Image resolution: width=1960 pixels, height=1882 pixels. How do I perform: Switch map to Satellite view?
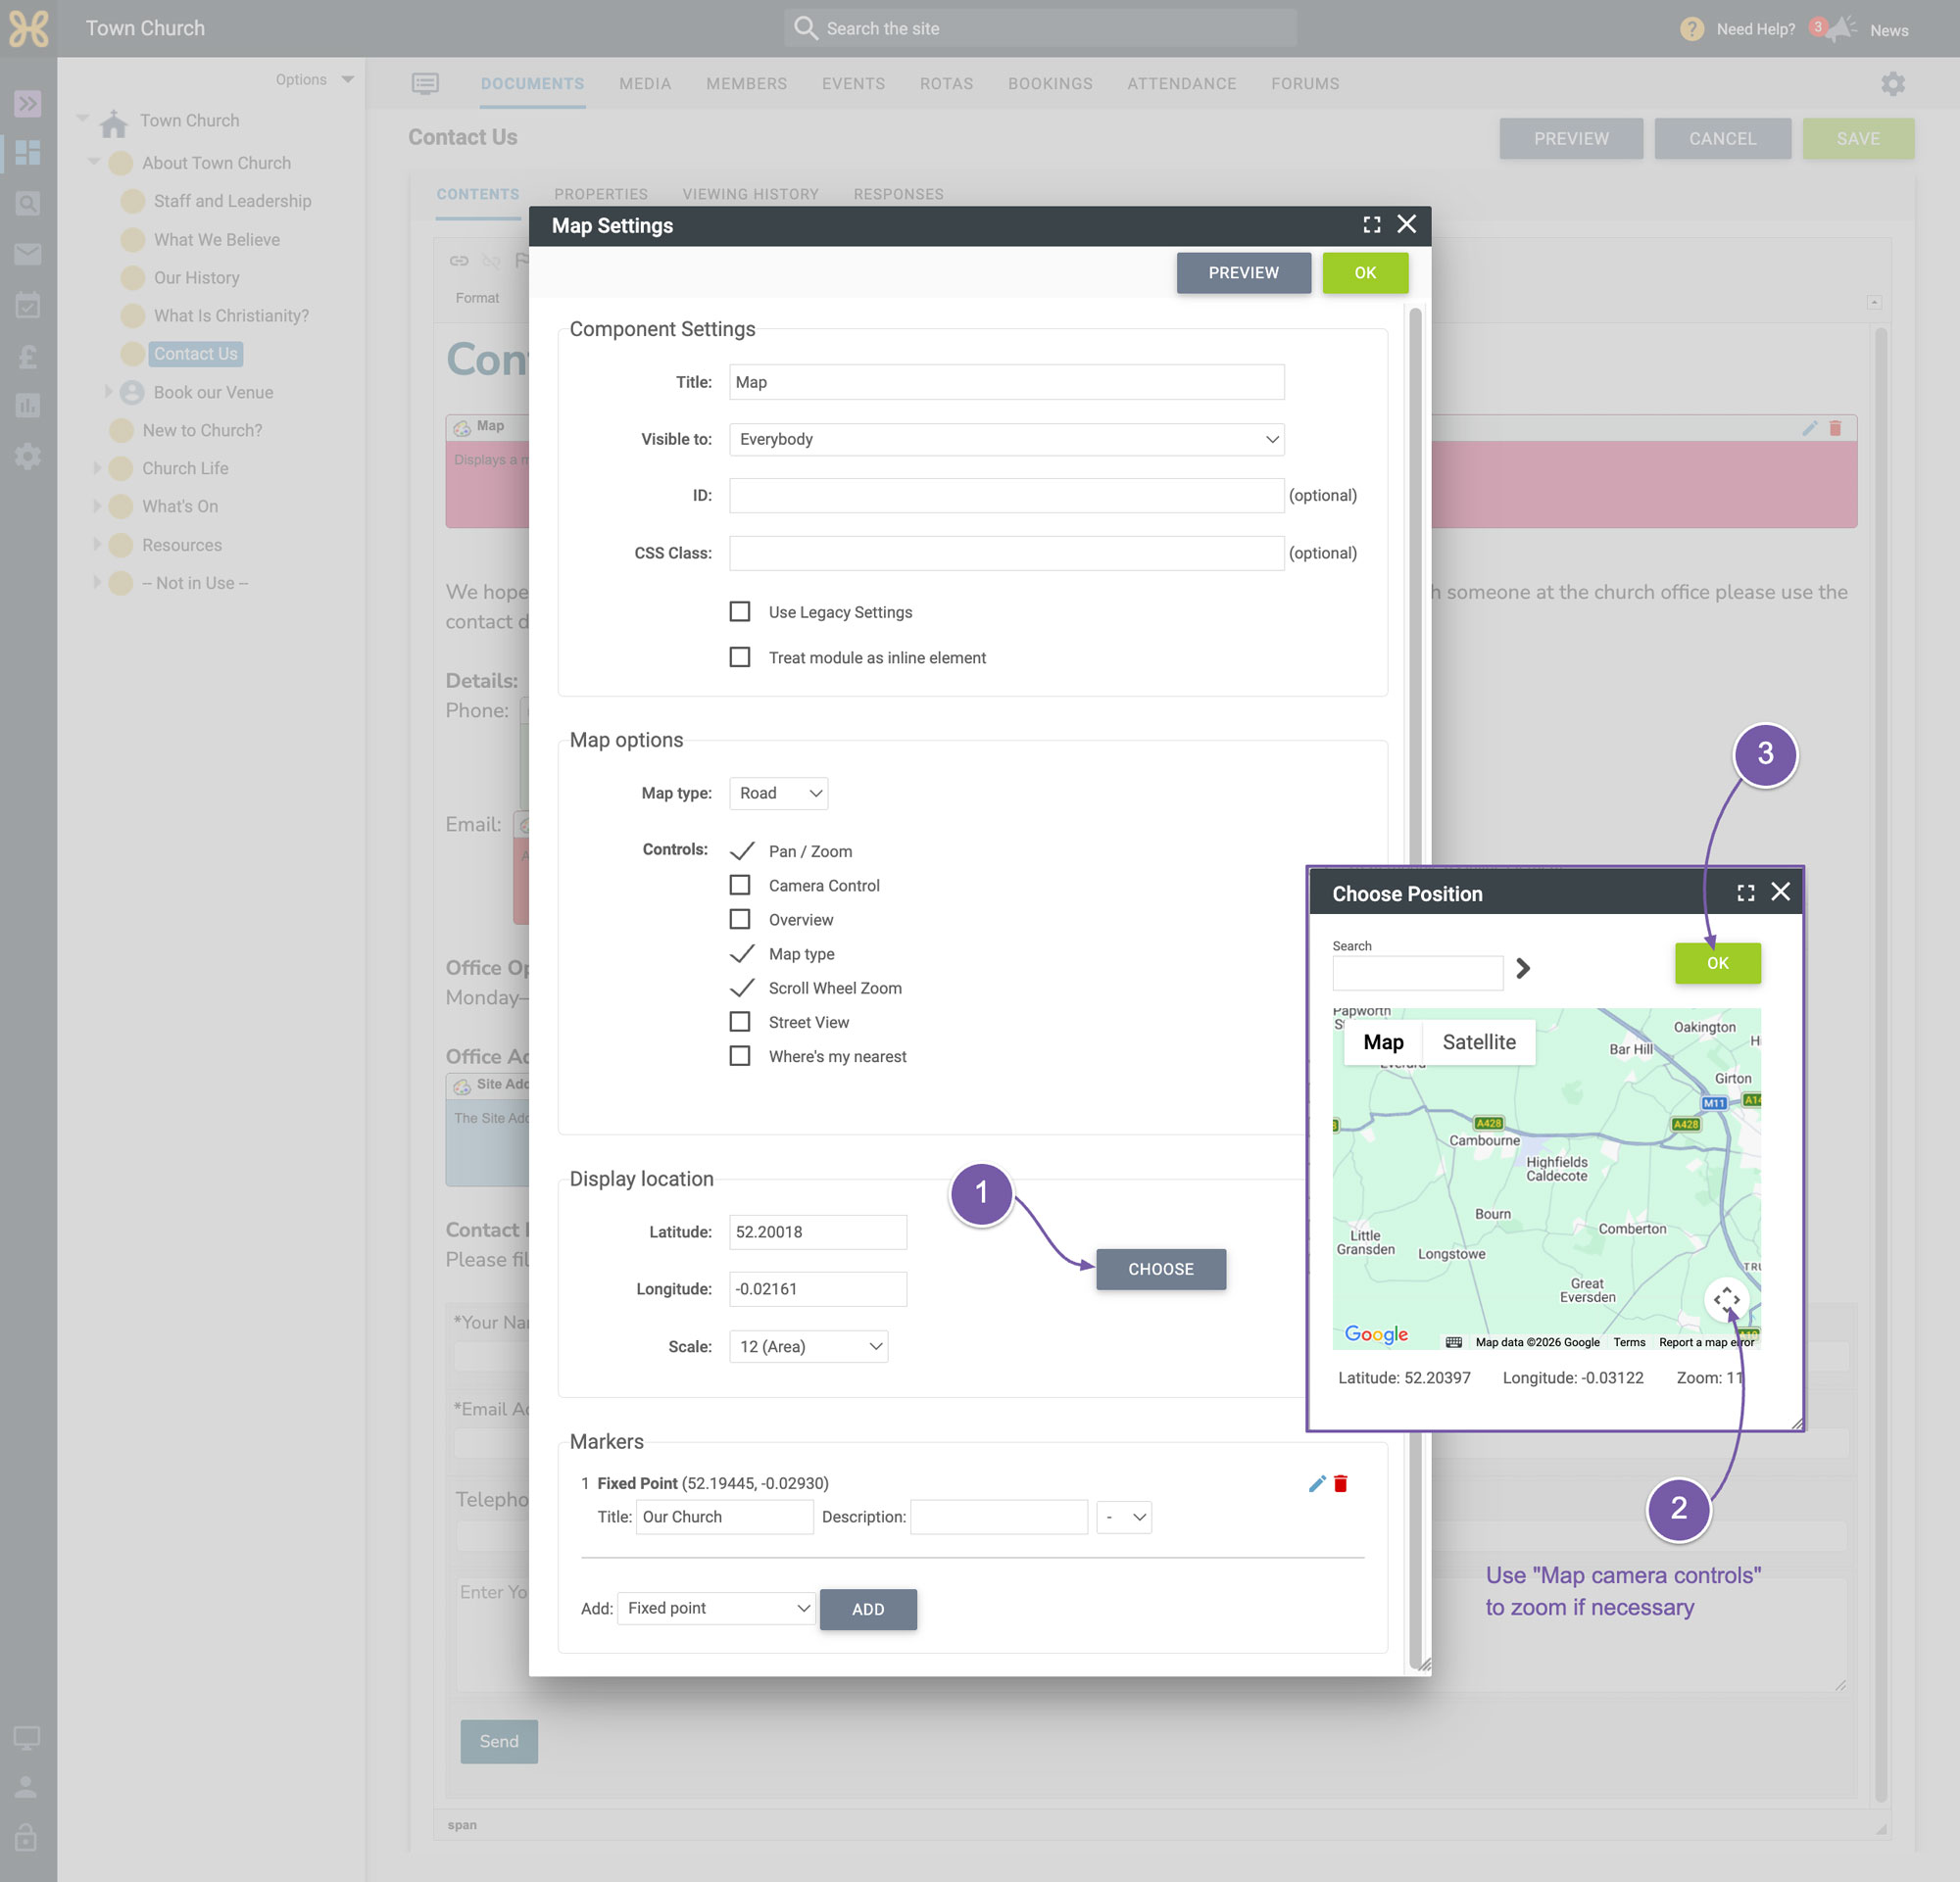click(x=1479, y=1042)
